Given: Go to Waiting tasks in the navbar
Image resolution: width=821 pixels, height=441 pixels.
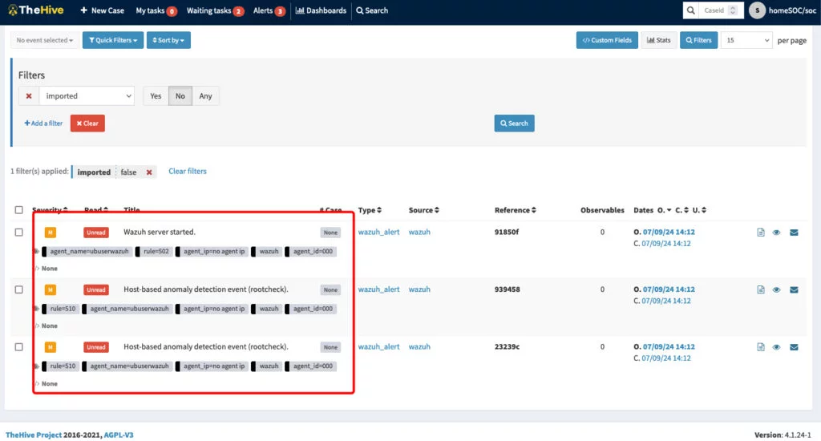Looking at the screenshot, I should click(x=215, y=10).
